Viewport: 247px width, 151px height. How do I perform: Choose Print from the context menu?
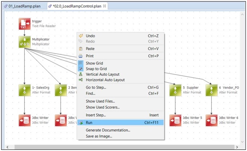[121, 56]
